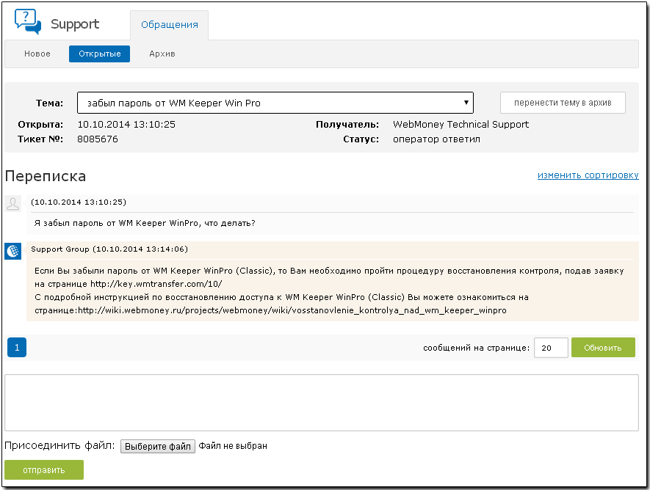The image size is (650, 490).
Task: Click inside the reply message text area
Action: pyautogui.click(x=322, y=403)
